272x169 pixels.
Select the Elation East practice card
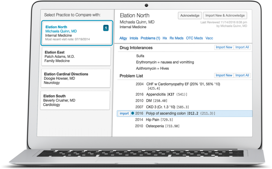(76, 57)
